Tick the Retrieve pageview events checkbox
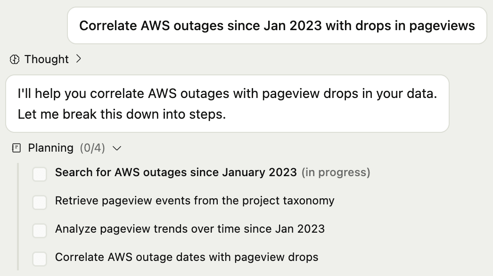This screenshot has height=276, width=493. (40, 202)
